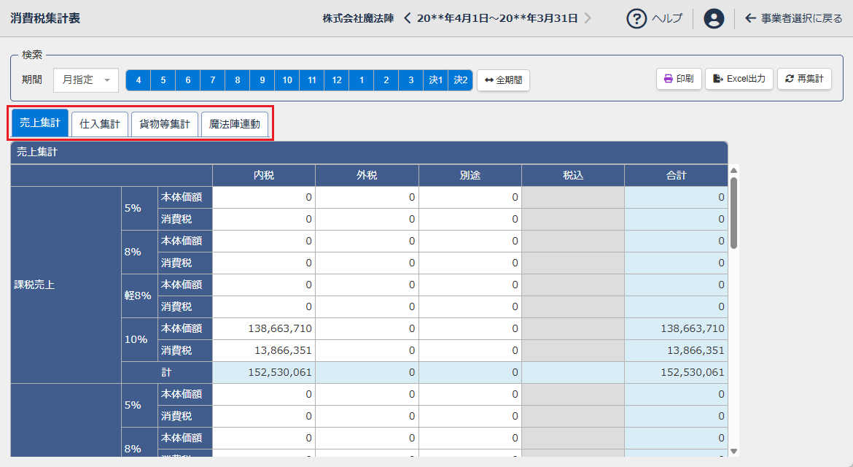Open the 月指定 period dropdown
The width and height of the screenshot is (853, 467).
coord(86,80)
